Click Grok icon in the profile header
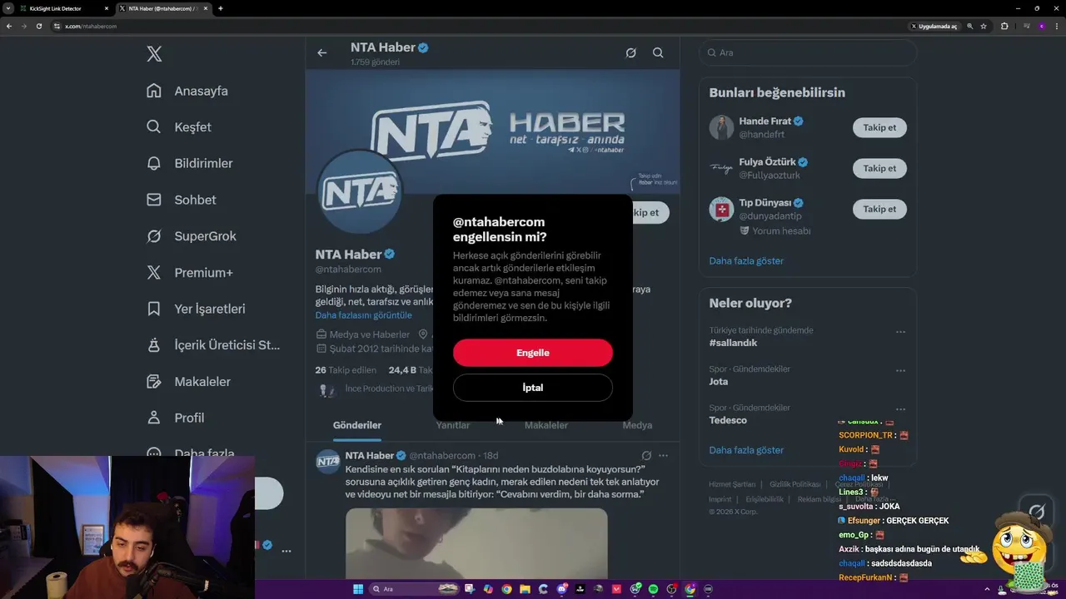Viewport: 1066px width, 599px height. (x=630, y=52)
